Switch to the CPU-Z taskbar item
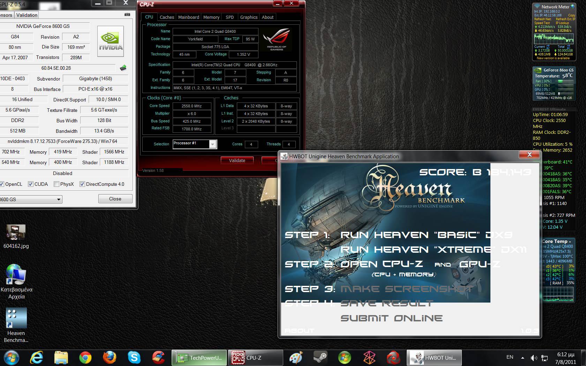Viewport: 586px width, 366px height. click(x=256, y=358)
